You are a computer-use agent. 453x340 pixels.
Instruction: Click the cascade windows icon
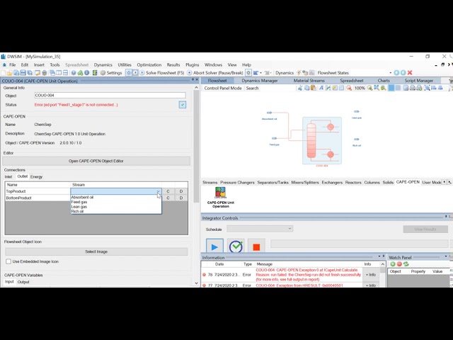pyautogui.click(x=52, y=73)
